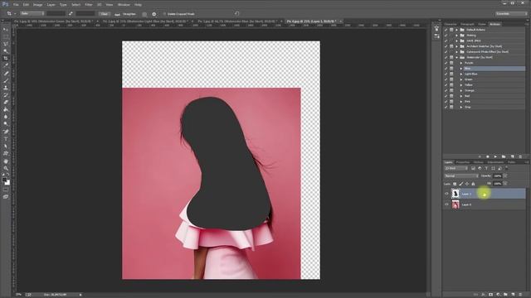
Task: Select the Pen tool
Action: point(6,132)
